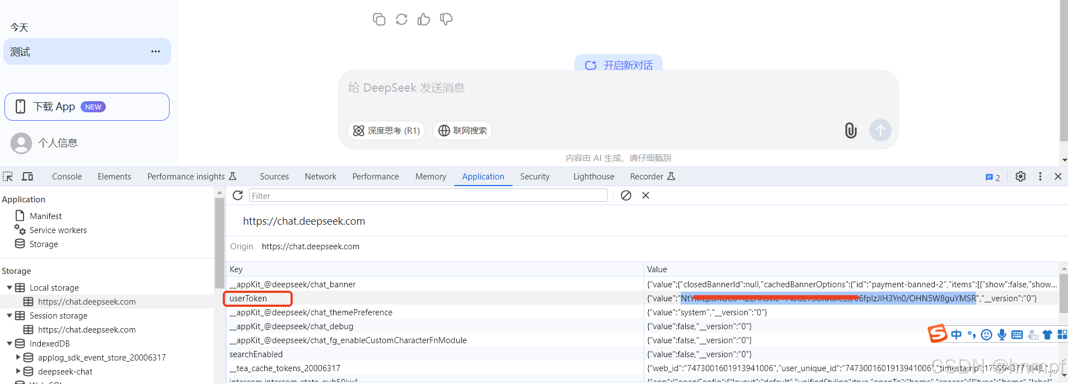Open the Security tab
The image size is (1068, 384).
[x=535, y=177]
